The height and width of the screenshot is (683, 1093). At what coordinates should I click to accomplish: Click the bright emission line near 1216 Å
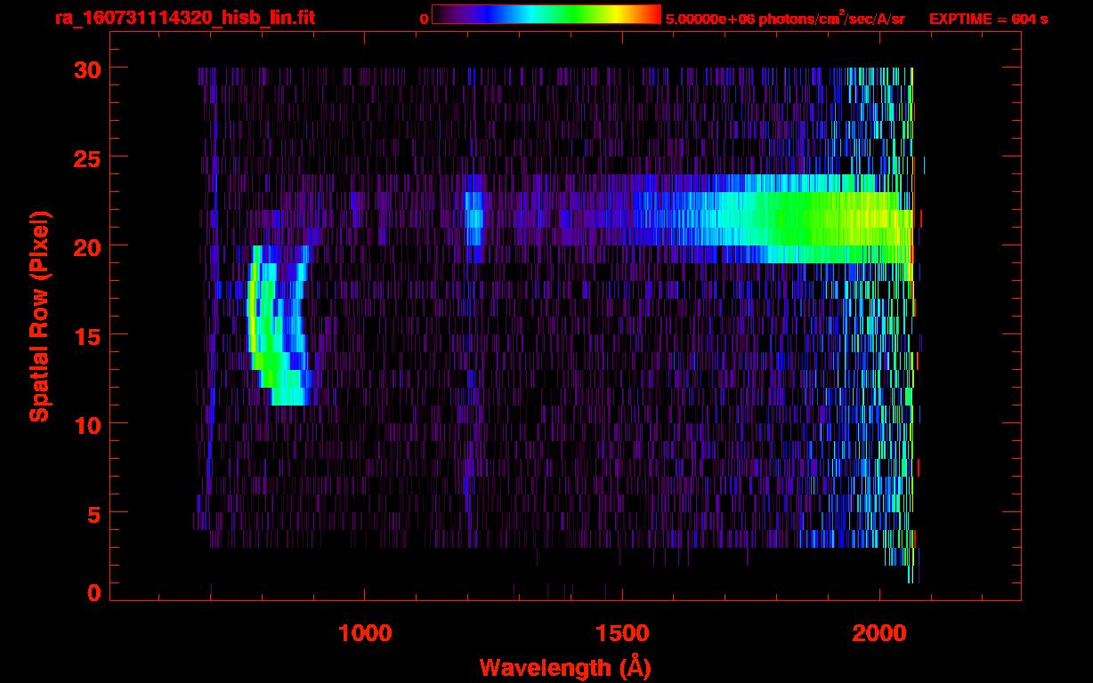pyautogui.click(x=474, y=218)
